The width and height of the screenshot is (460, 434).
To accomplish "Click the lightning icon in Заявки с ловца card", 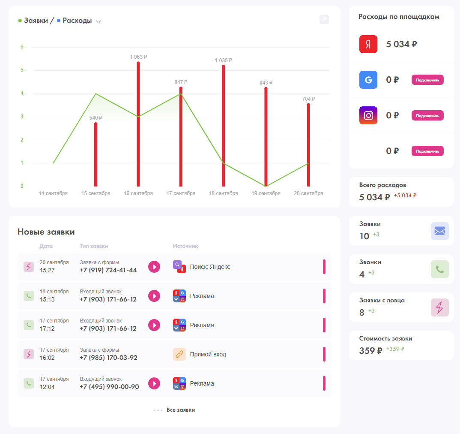I will 440,307.
